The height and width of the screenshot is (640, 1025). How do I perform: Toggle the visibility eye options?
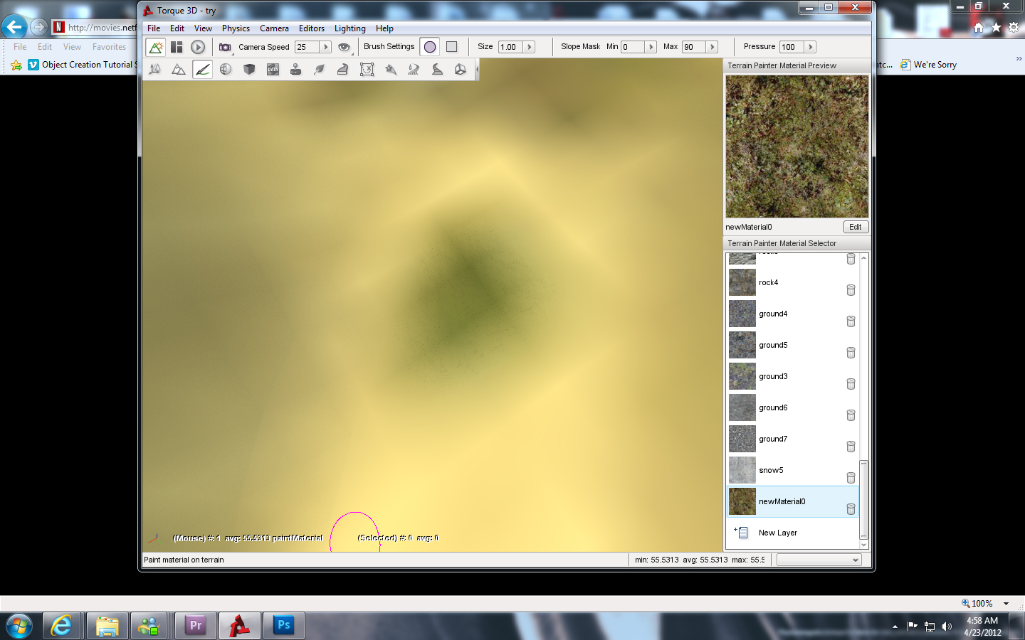click(345, 47)
